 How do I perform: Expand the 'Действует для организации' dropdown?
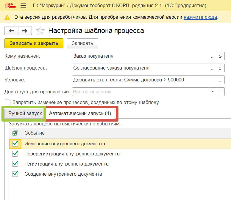tap(213, 92)
